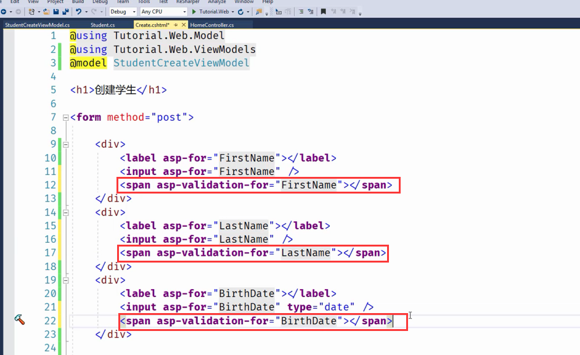Click the green Start Debugging play icon
580x355 pixels.
194,12
